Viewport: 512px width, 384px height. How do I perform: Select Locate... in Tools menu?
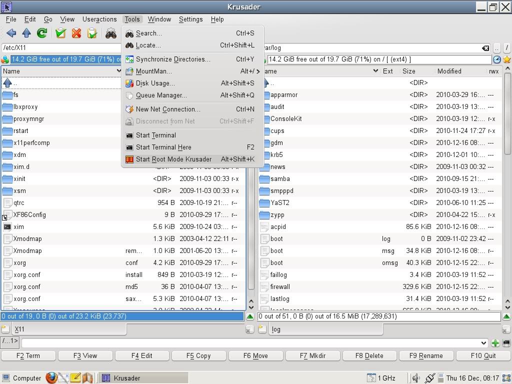(192, 45)
